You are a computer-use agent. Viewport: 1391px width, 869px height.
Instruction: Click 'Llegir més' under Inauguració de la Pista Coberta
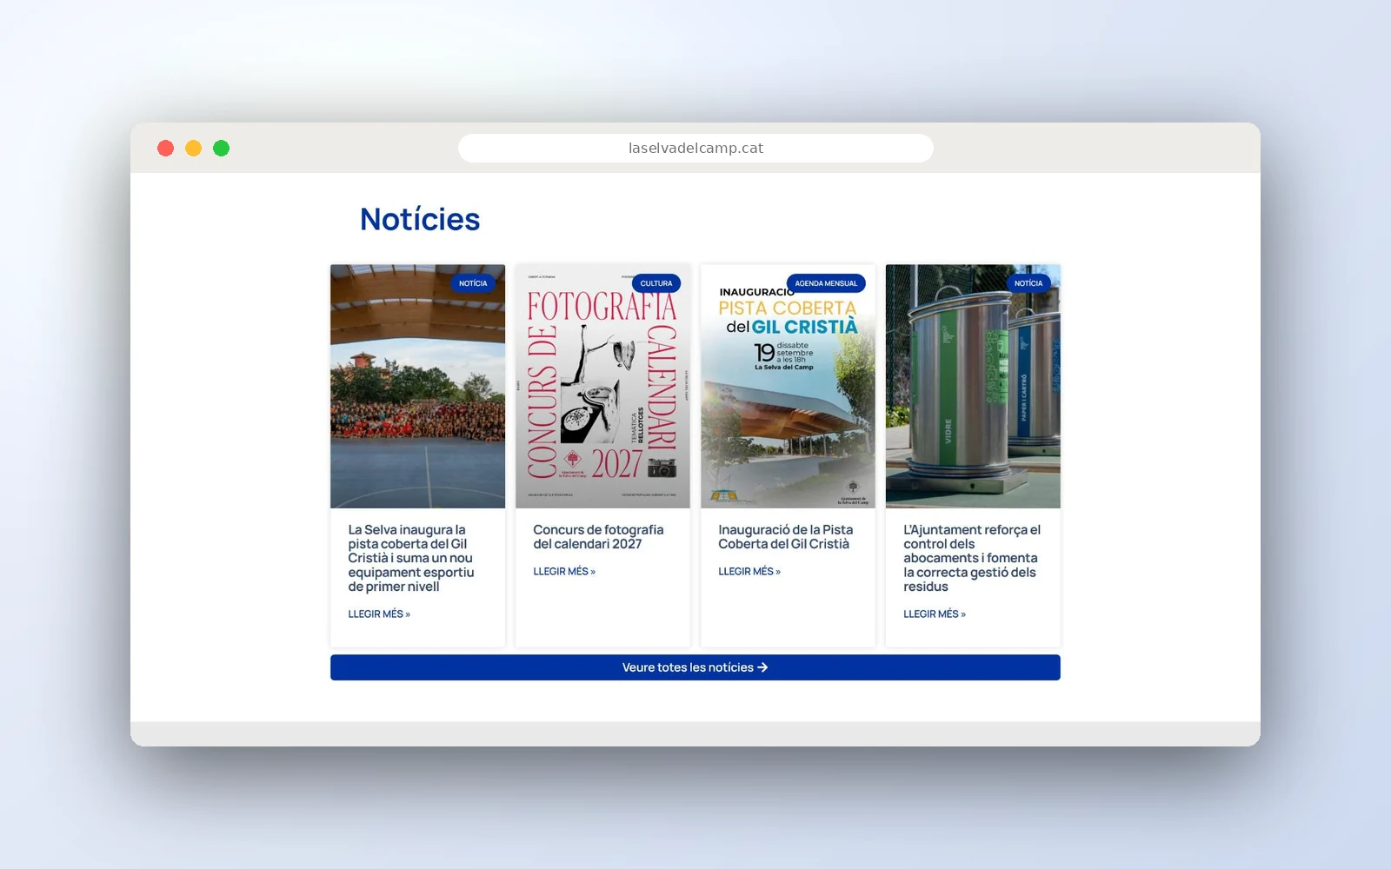tap(749, 572)
